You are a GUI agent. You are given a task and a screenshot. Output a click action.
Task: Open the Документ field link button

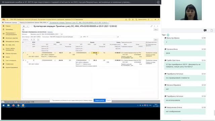pos(62,34)
